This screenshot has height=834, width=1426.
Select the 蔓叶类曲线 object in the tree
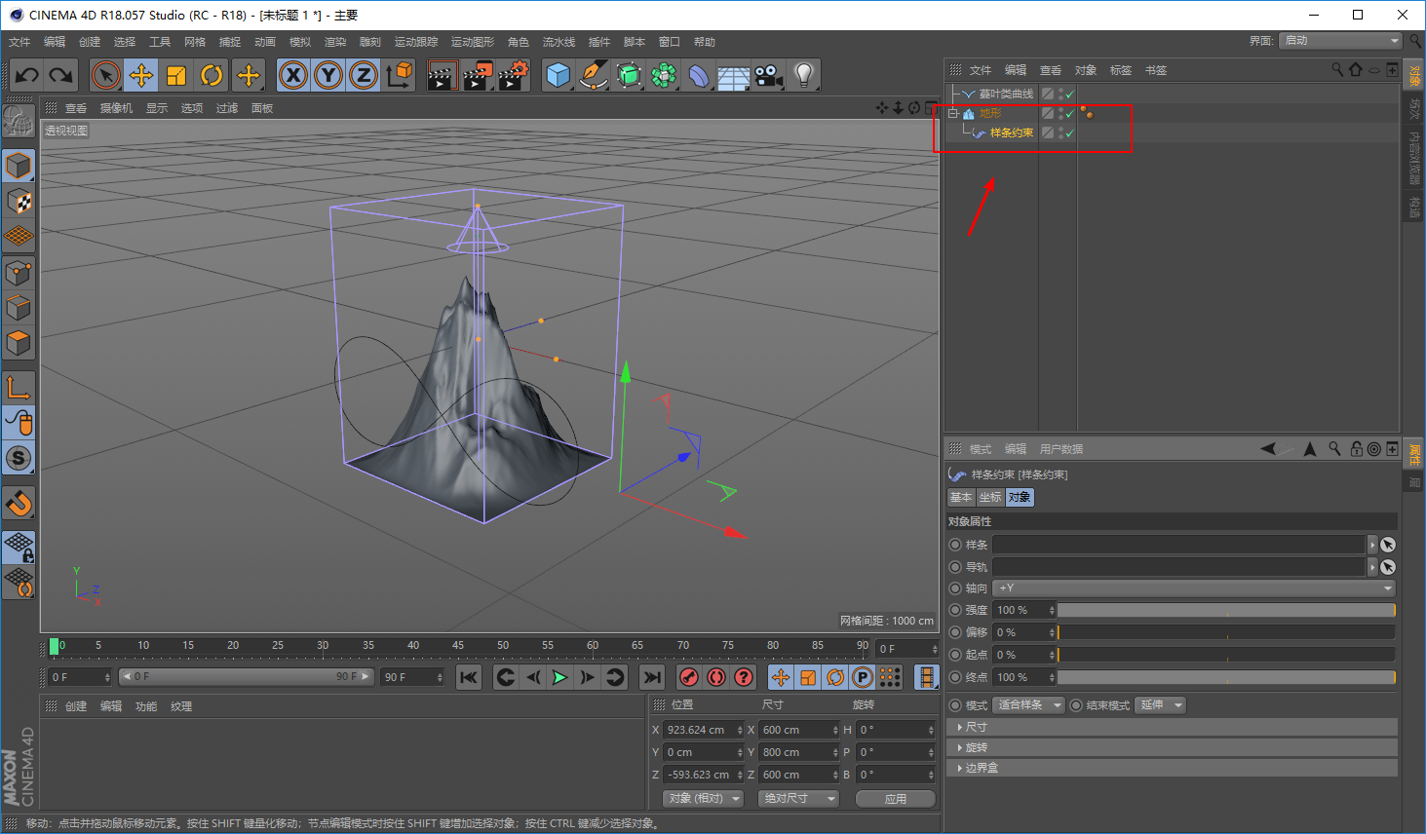coord(1006,94)
